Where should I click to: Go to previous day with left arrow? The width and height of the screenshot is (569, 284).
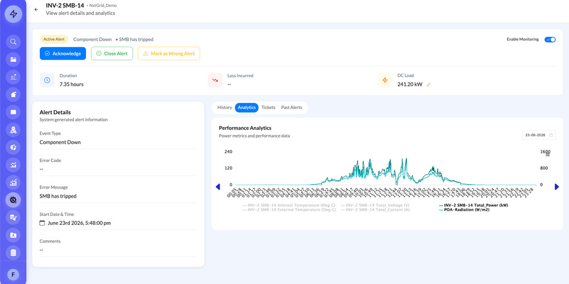(x=218, y=187)
